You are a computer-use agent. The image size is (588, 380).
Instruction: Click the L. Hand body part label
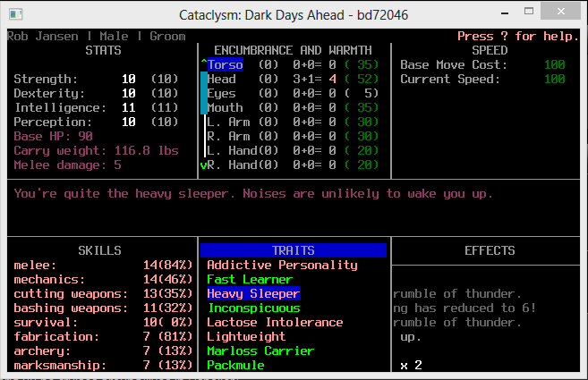click(232, 150)
